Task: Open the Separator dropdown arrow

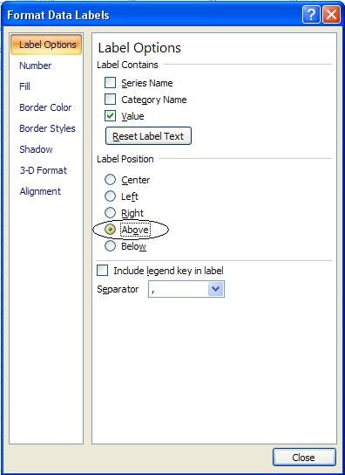Action: coord(215,289)
